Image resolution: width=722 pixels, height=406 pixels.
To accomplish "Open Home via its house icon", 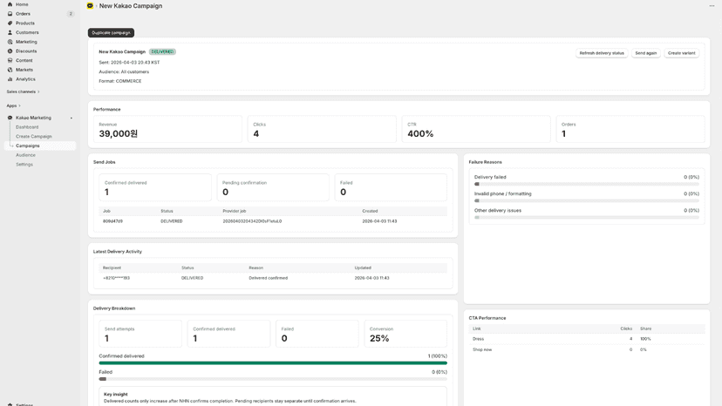I will (x=10, y=4).
